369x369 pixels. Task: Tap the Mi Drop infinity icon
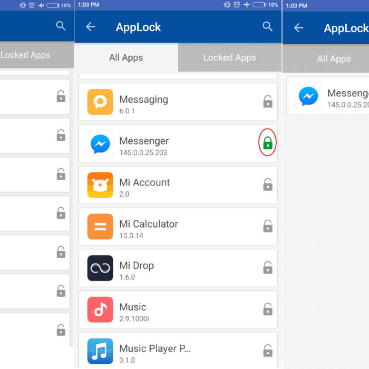tap(100, 268)
